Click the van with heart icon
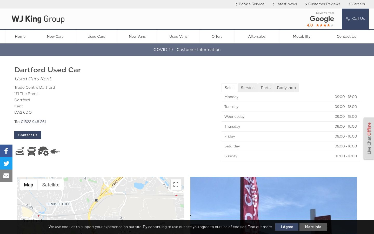This screenshot has height=234, width=374. (x=32, y=151)
